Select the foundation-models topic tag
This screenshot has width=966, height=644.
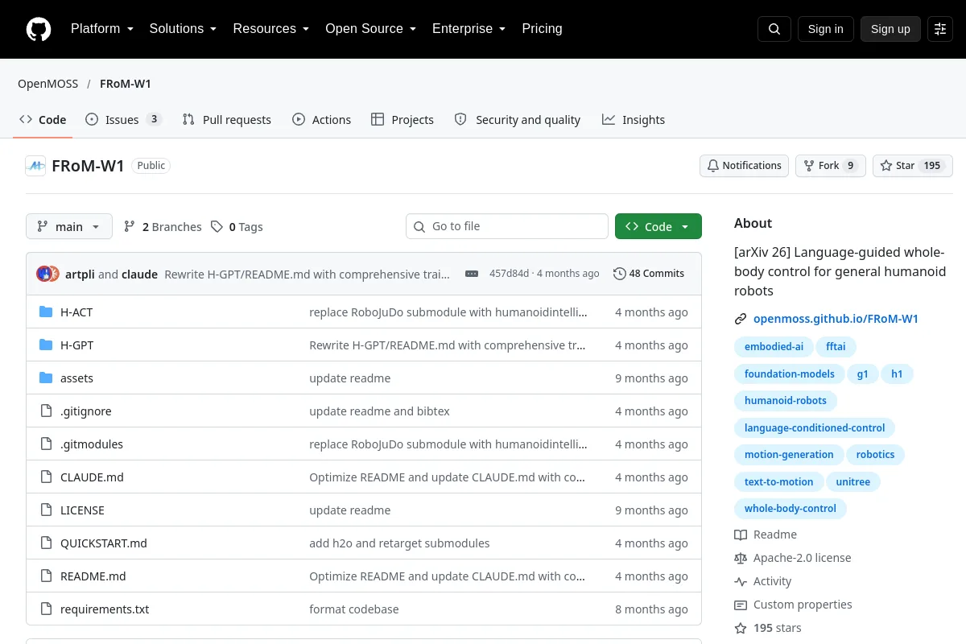(x=790, y=374)
